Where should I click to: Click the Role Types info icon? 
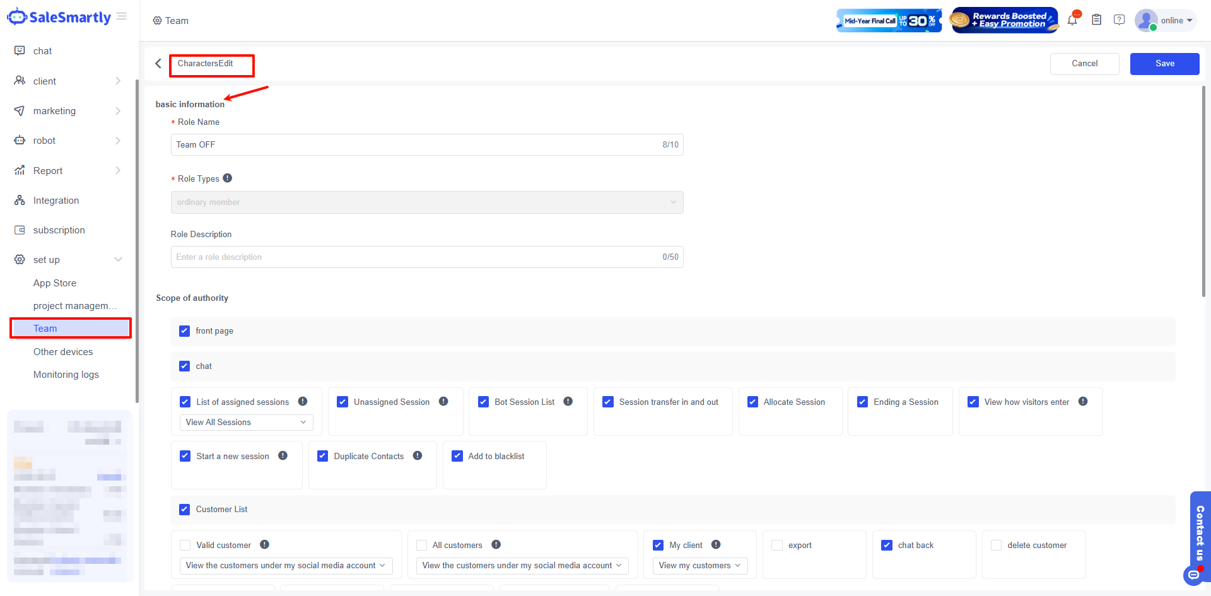pyautogui.click(x=228, y=178)
